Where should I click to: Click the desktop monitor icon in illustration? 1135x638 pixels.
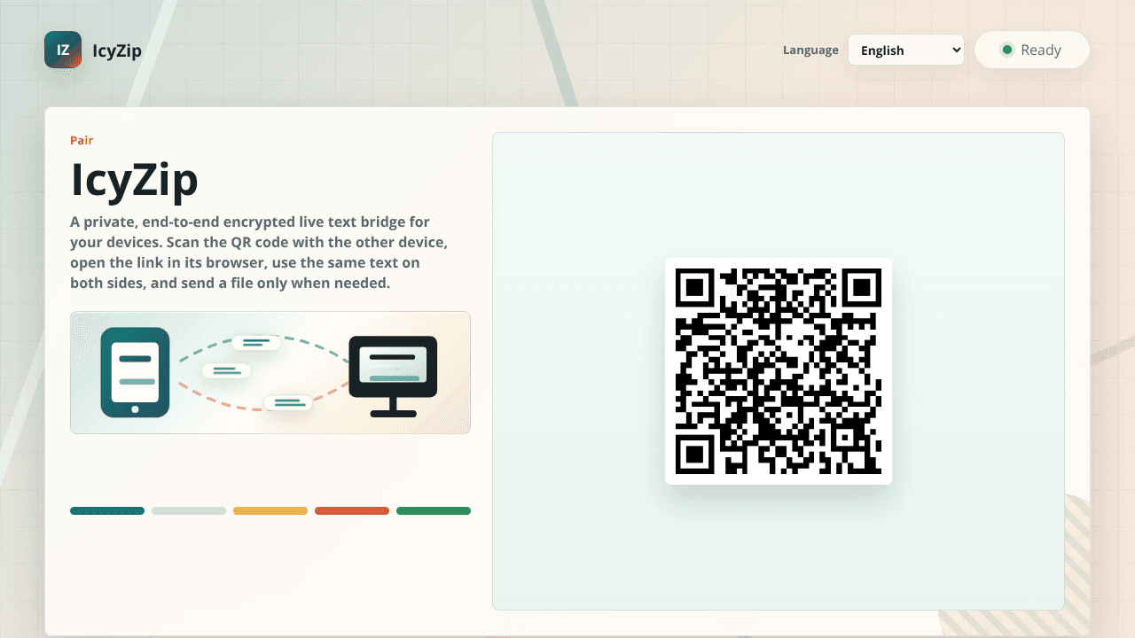(394, 377)
